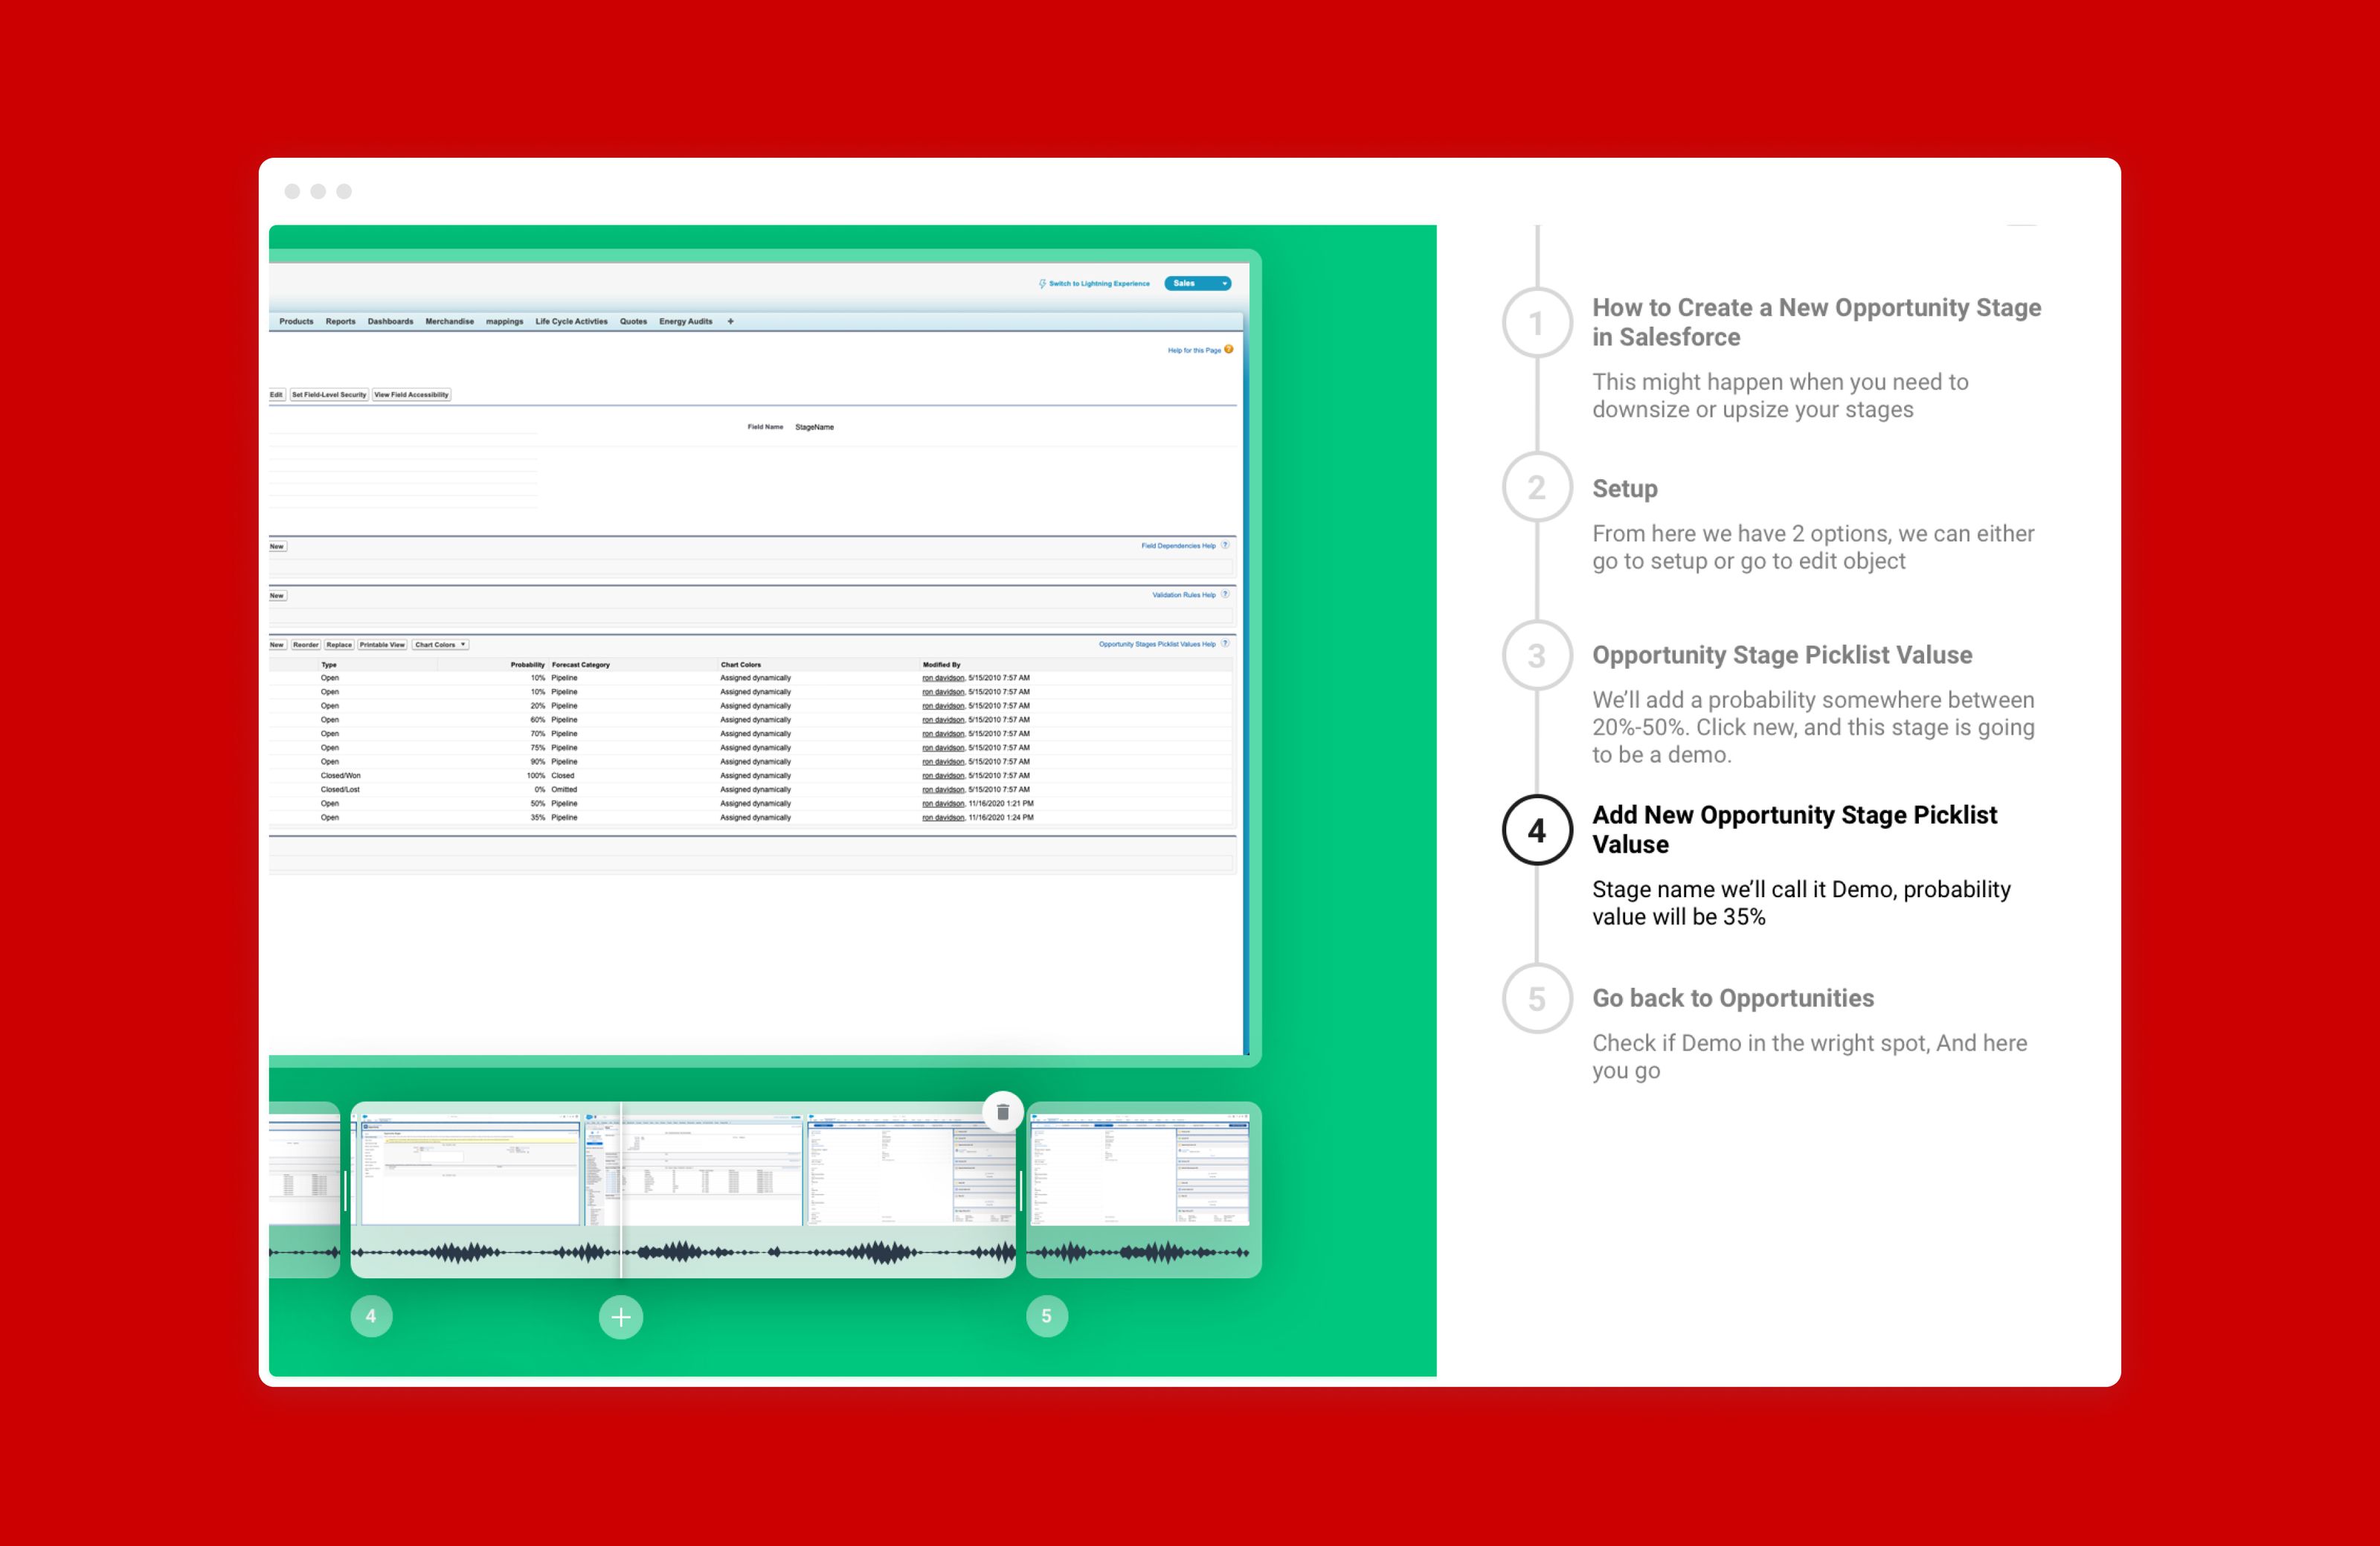This screenshot has width=2380, height=1546.
Task: Switch to the Reports tab
Action: coord(342,322)
